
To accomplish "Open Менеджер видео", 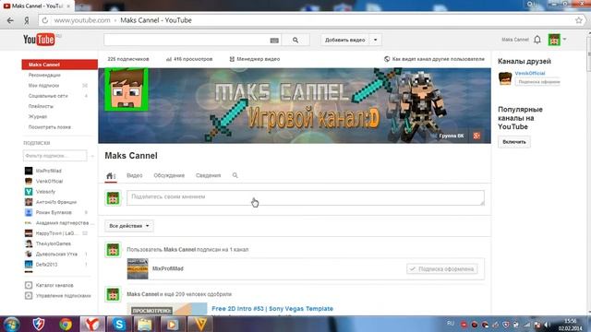I will [255, 59].
